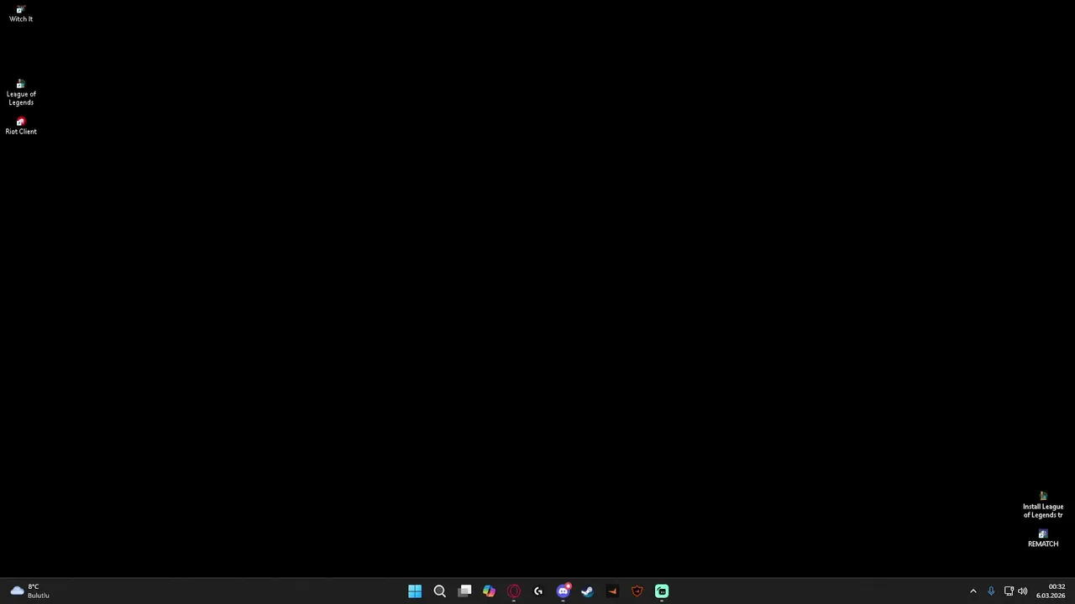Click the microphone icon in system tray
Image resolution: width=1075 pixels, height=604 pixels.
[991, 591]
